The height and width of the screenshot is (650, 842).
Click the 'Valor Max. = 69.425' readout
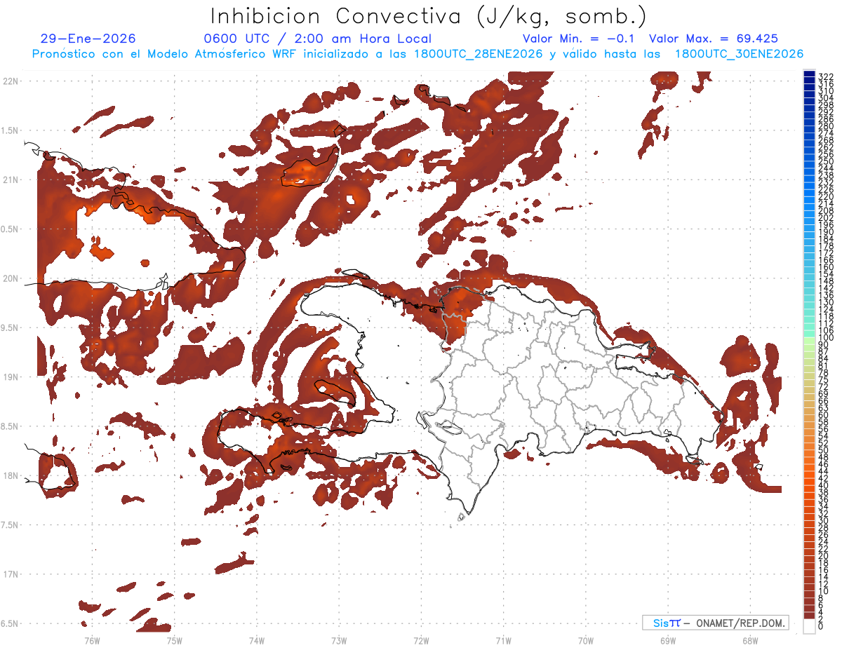(714, 39)
